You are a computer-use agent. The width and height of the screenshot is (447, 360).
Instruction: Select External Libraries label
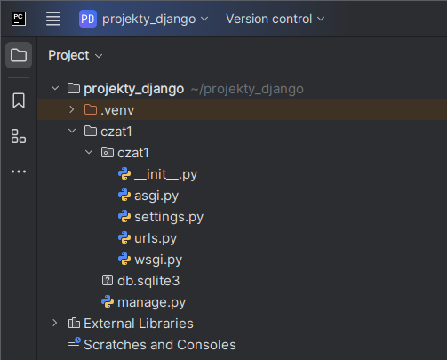point(139,324)
